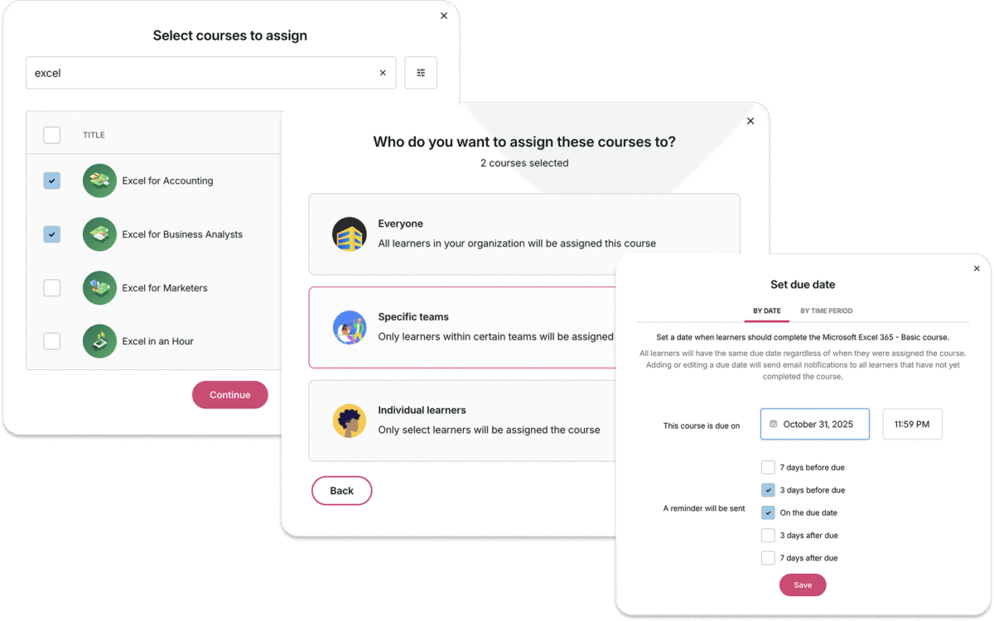Viewport: 994px width, 621px height.
Task: Select the By Date tab
Action: pos(766,311)
